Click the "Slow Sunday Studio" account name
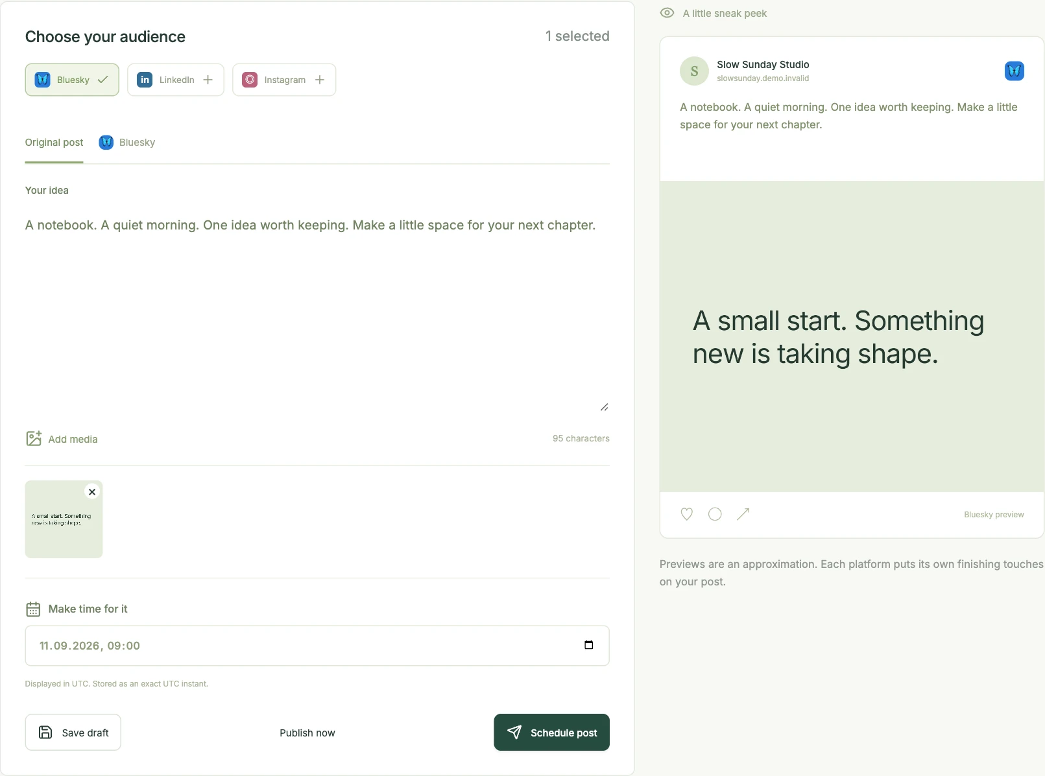This screenshot has height=776, width=1045. 763,65
